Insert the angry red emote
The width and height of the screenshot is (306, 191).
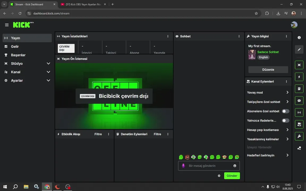pos(187,157)
